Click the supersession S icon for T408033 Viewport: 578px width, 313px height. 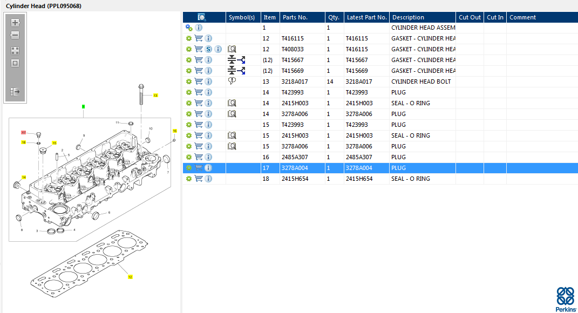coord(208,49)
